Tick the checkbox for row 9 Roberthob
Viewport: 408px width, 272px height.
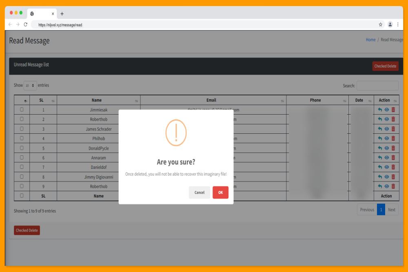coord(22,186)
